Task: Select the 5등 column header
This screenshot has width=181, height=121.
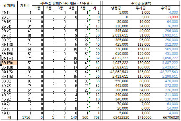Action: (83, 8)
